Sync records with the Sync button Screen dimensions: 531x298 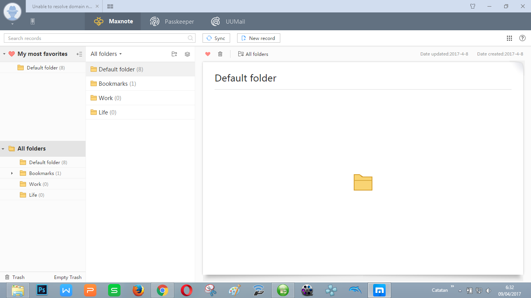point(216,38)
